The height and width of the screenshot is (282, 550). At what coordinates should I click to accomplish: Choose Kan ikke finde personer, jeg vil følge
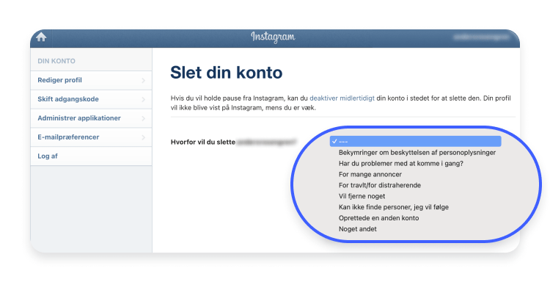tap(394, 207)
